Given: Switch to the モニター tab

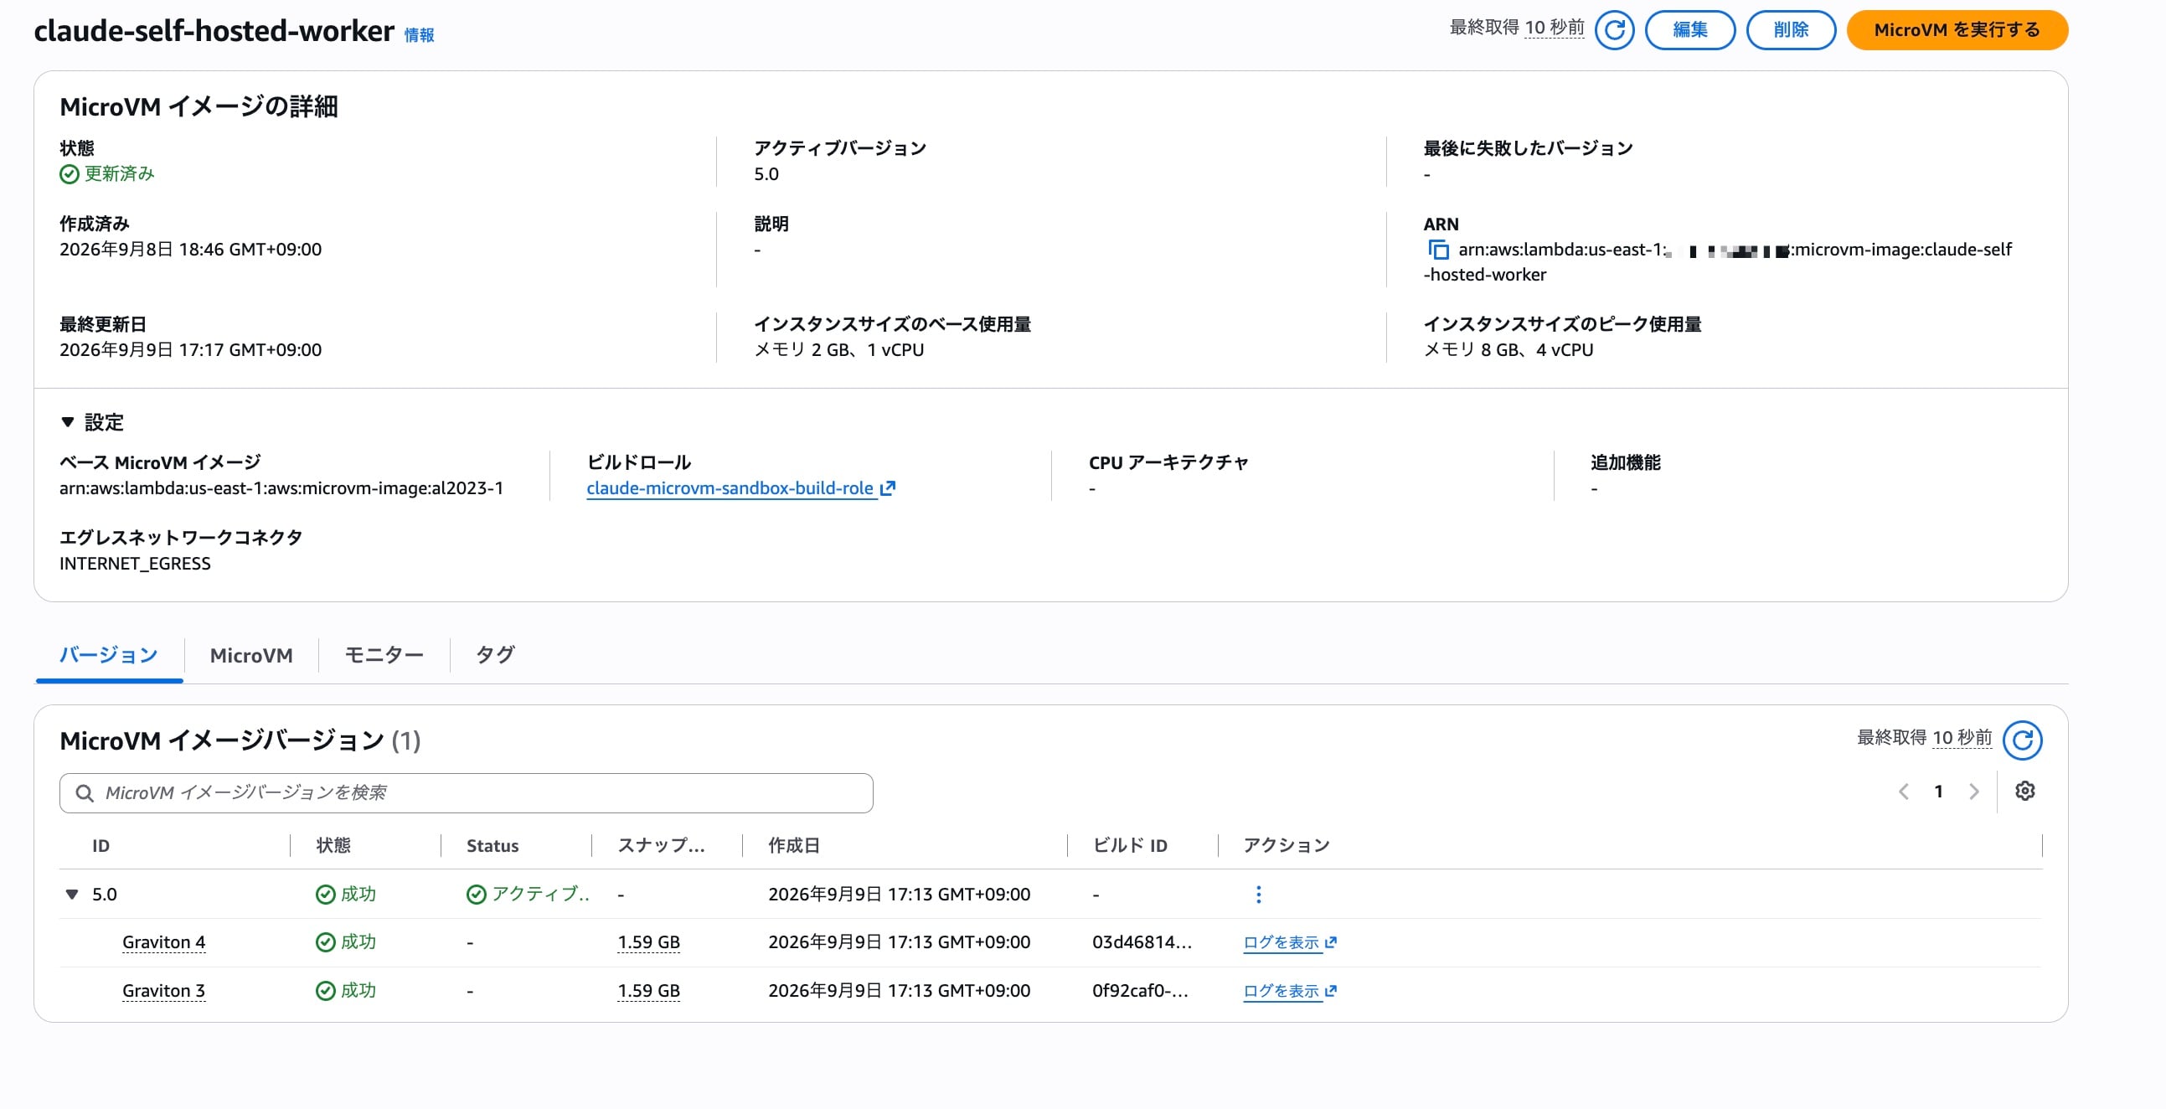Looking at the screenshot, I should (384, 655).
